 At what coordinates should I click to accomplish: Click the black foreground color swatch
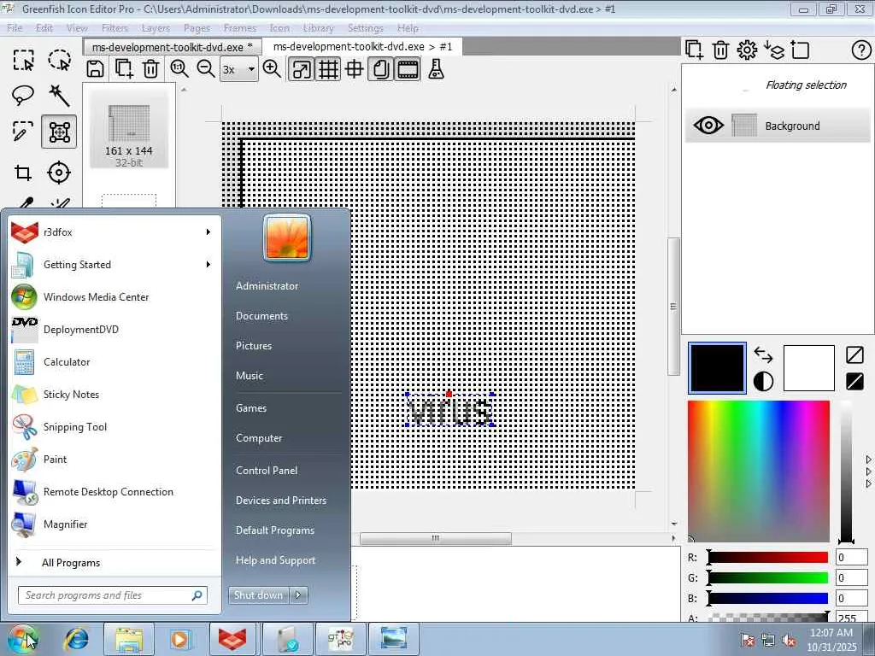(717, 368)
